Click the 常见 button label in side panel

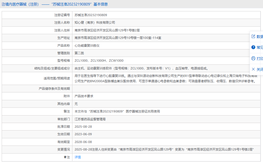tap(260, 47)
